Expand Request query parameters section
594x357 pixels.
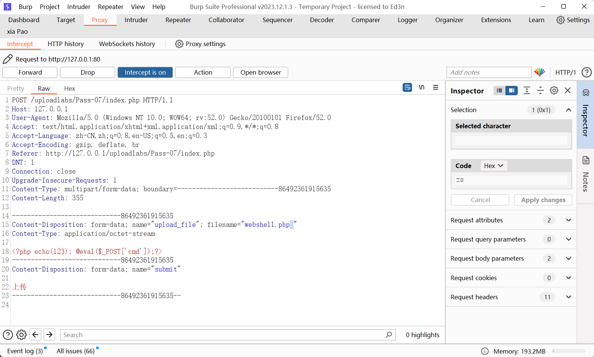pyautogui.click(x=568, y=239)
